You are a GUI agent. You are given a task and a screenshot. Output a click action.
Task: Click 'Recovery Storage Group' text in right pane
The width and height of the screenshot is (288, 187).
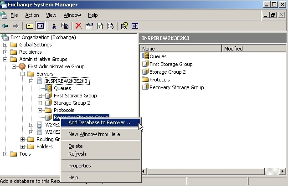pyautogui.click(x=176, y=87)
